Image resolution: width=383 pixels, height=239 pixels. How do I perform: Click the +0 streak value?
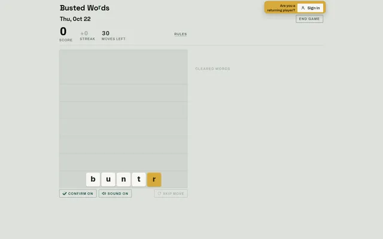point(84,33)
